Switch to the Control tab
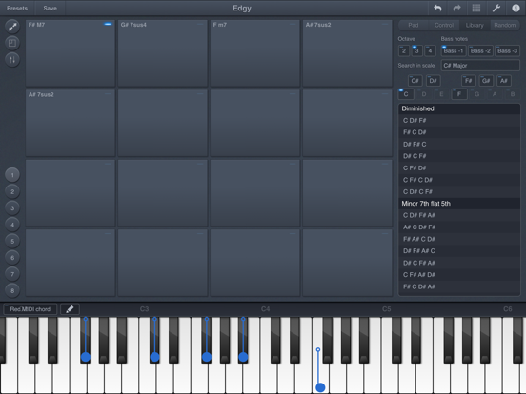This screenshot has height=394, width=526. [x=444, y=25]
